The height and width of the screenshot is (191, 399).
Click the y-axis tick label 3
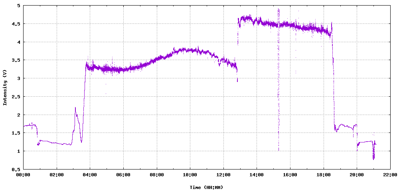(x=20, y=78)
